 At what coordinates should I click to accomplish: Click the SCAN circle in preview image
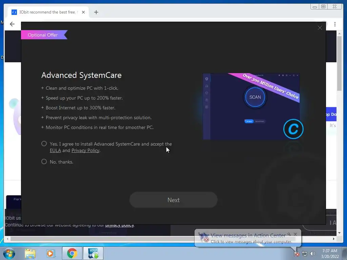(255, 97)
